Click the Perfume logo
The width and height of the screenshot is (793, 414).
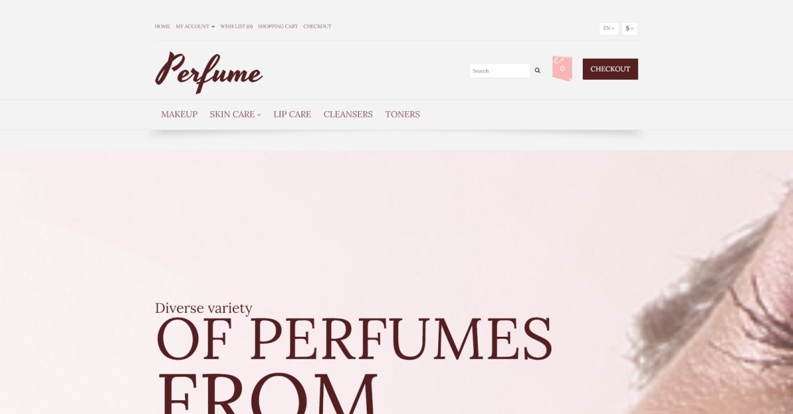point(209,72)
